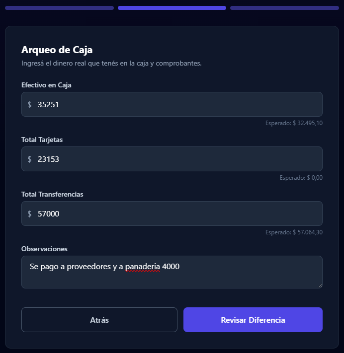The height and width of the screenshot is (353, 344).
Task: Click the Esperado $ 57.064,30 hint text
Action: (294, 232)
